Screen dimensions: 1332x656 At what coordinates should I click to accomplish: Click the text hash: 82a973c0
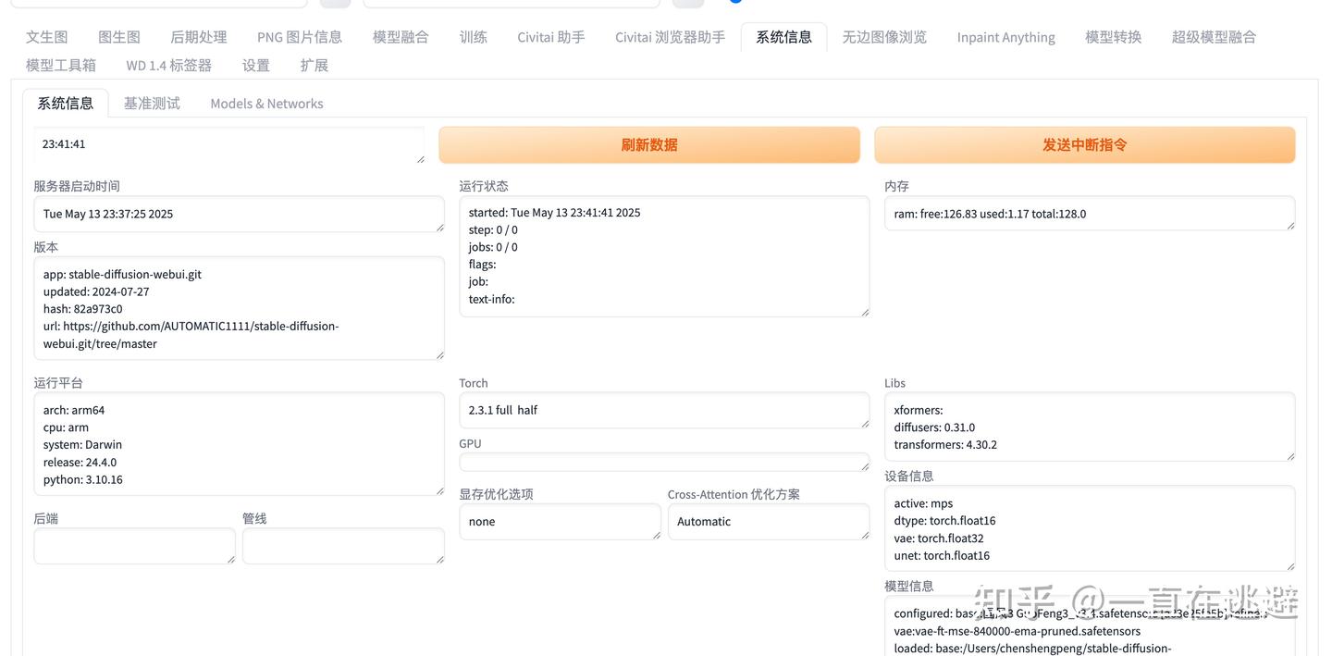tap(83, 309)
